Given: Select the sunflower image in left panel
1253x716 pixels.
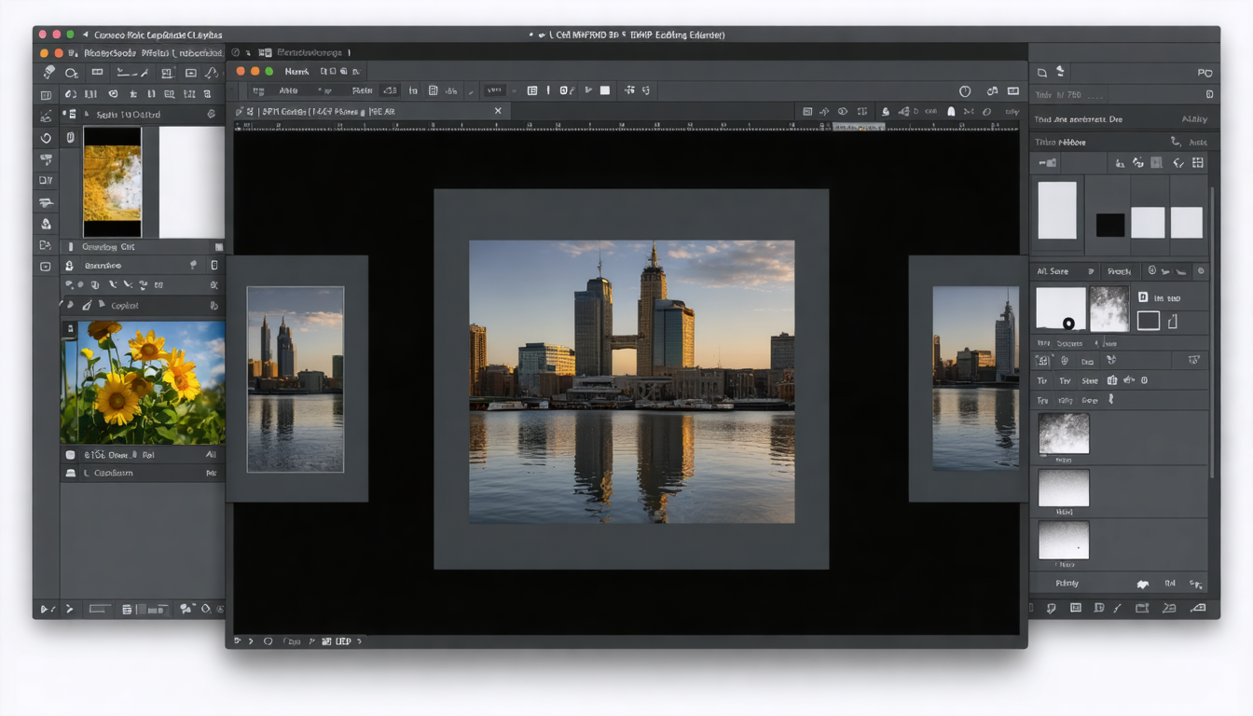Looking at the screenshot, I should point(143,382).
